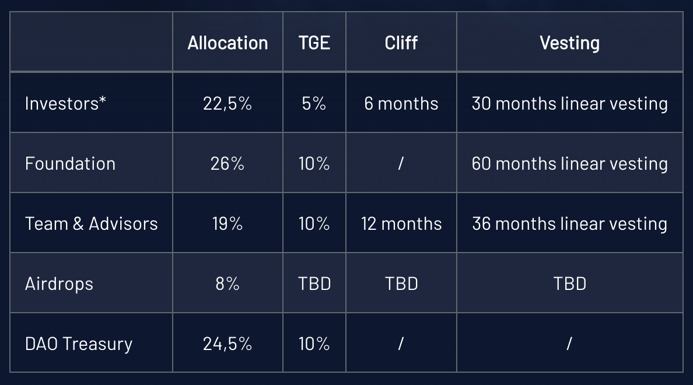The width and height of the screenshot is (693, 385).
Task: Select the 12 months cliff cell
Action: click(401, 223)
